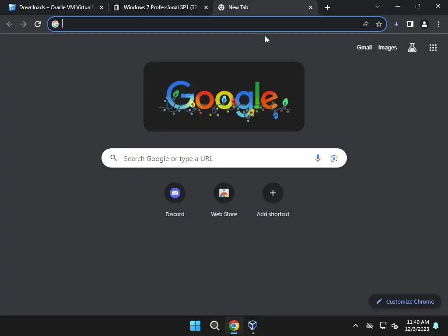The height and width of the screenshot is (336, 448).
Task: Toggle the Chrome side panel
Action: click(410, 24)
